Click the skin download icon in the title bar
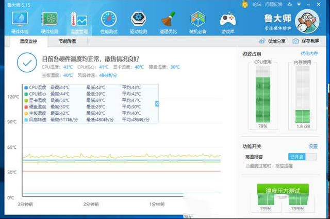330x219 pixels. [290, 4]
